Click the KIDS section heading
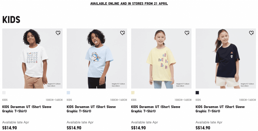 [x=11, y=20]
